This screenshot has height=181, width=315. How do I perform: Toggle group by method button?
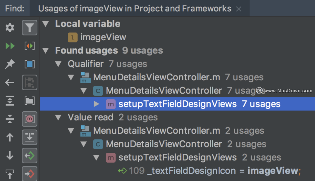(x=29, y=119)
